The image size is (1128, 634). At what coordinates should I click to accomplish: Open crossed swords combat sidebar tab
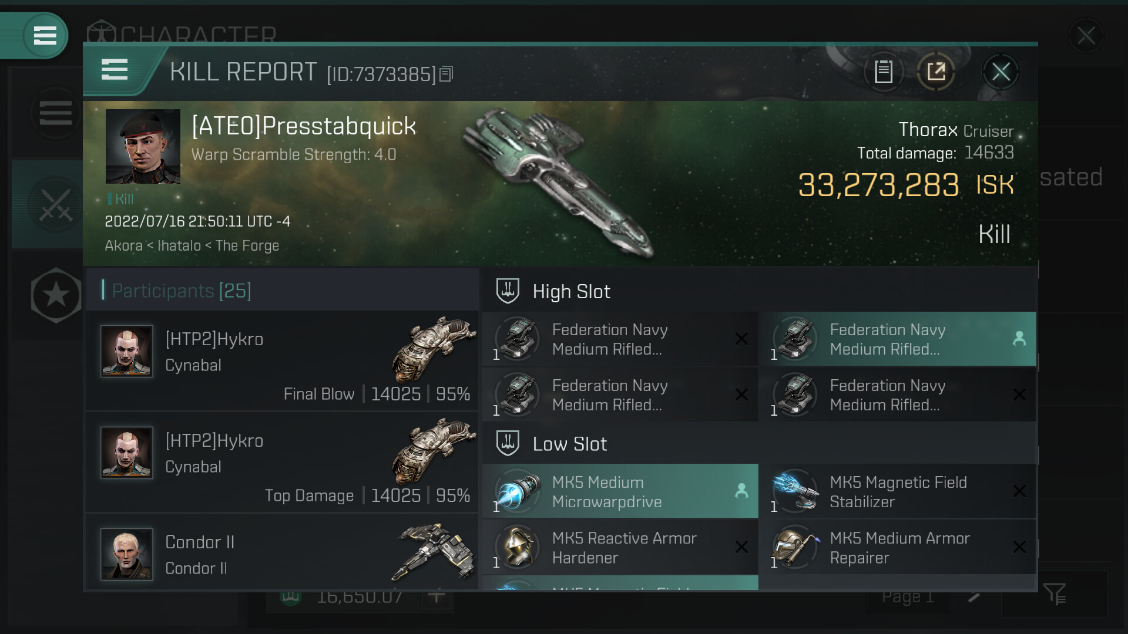pos(55,205)
